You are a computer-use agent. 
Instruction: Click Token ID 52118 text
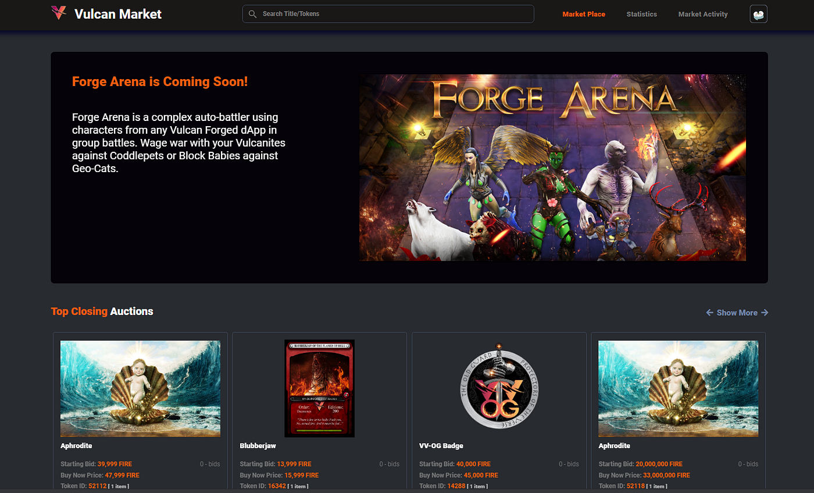pos(633,486)
